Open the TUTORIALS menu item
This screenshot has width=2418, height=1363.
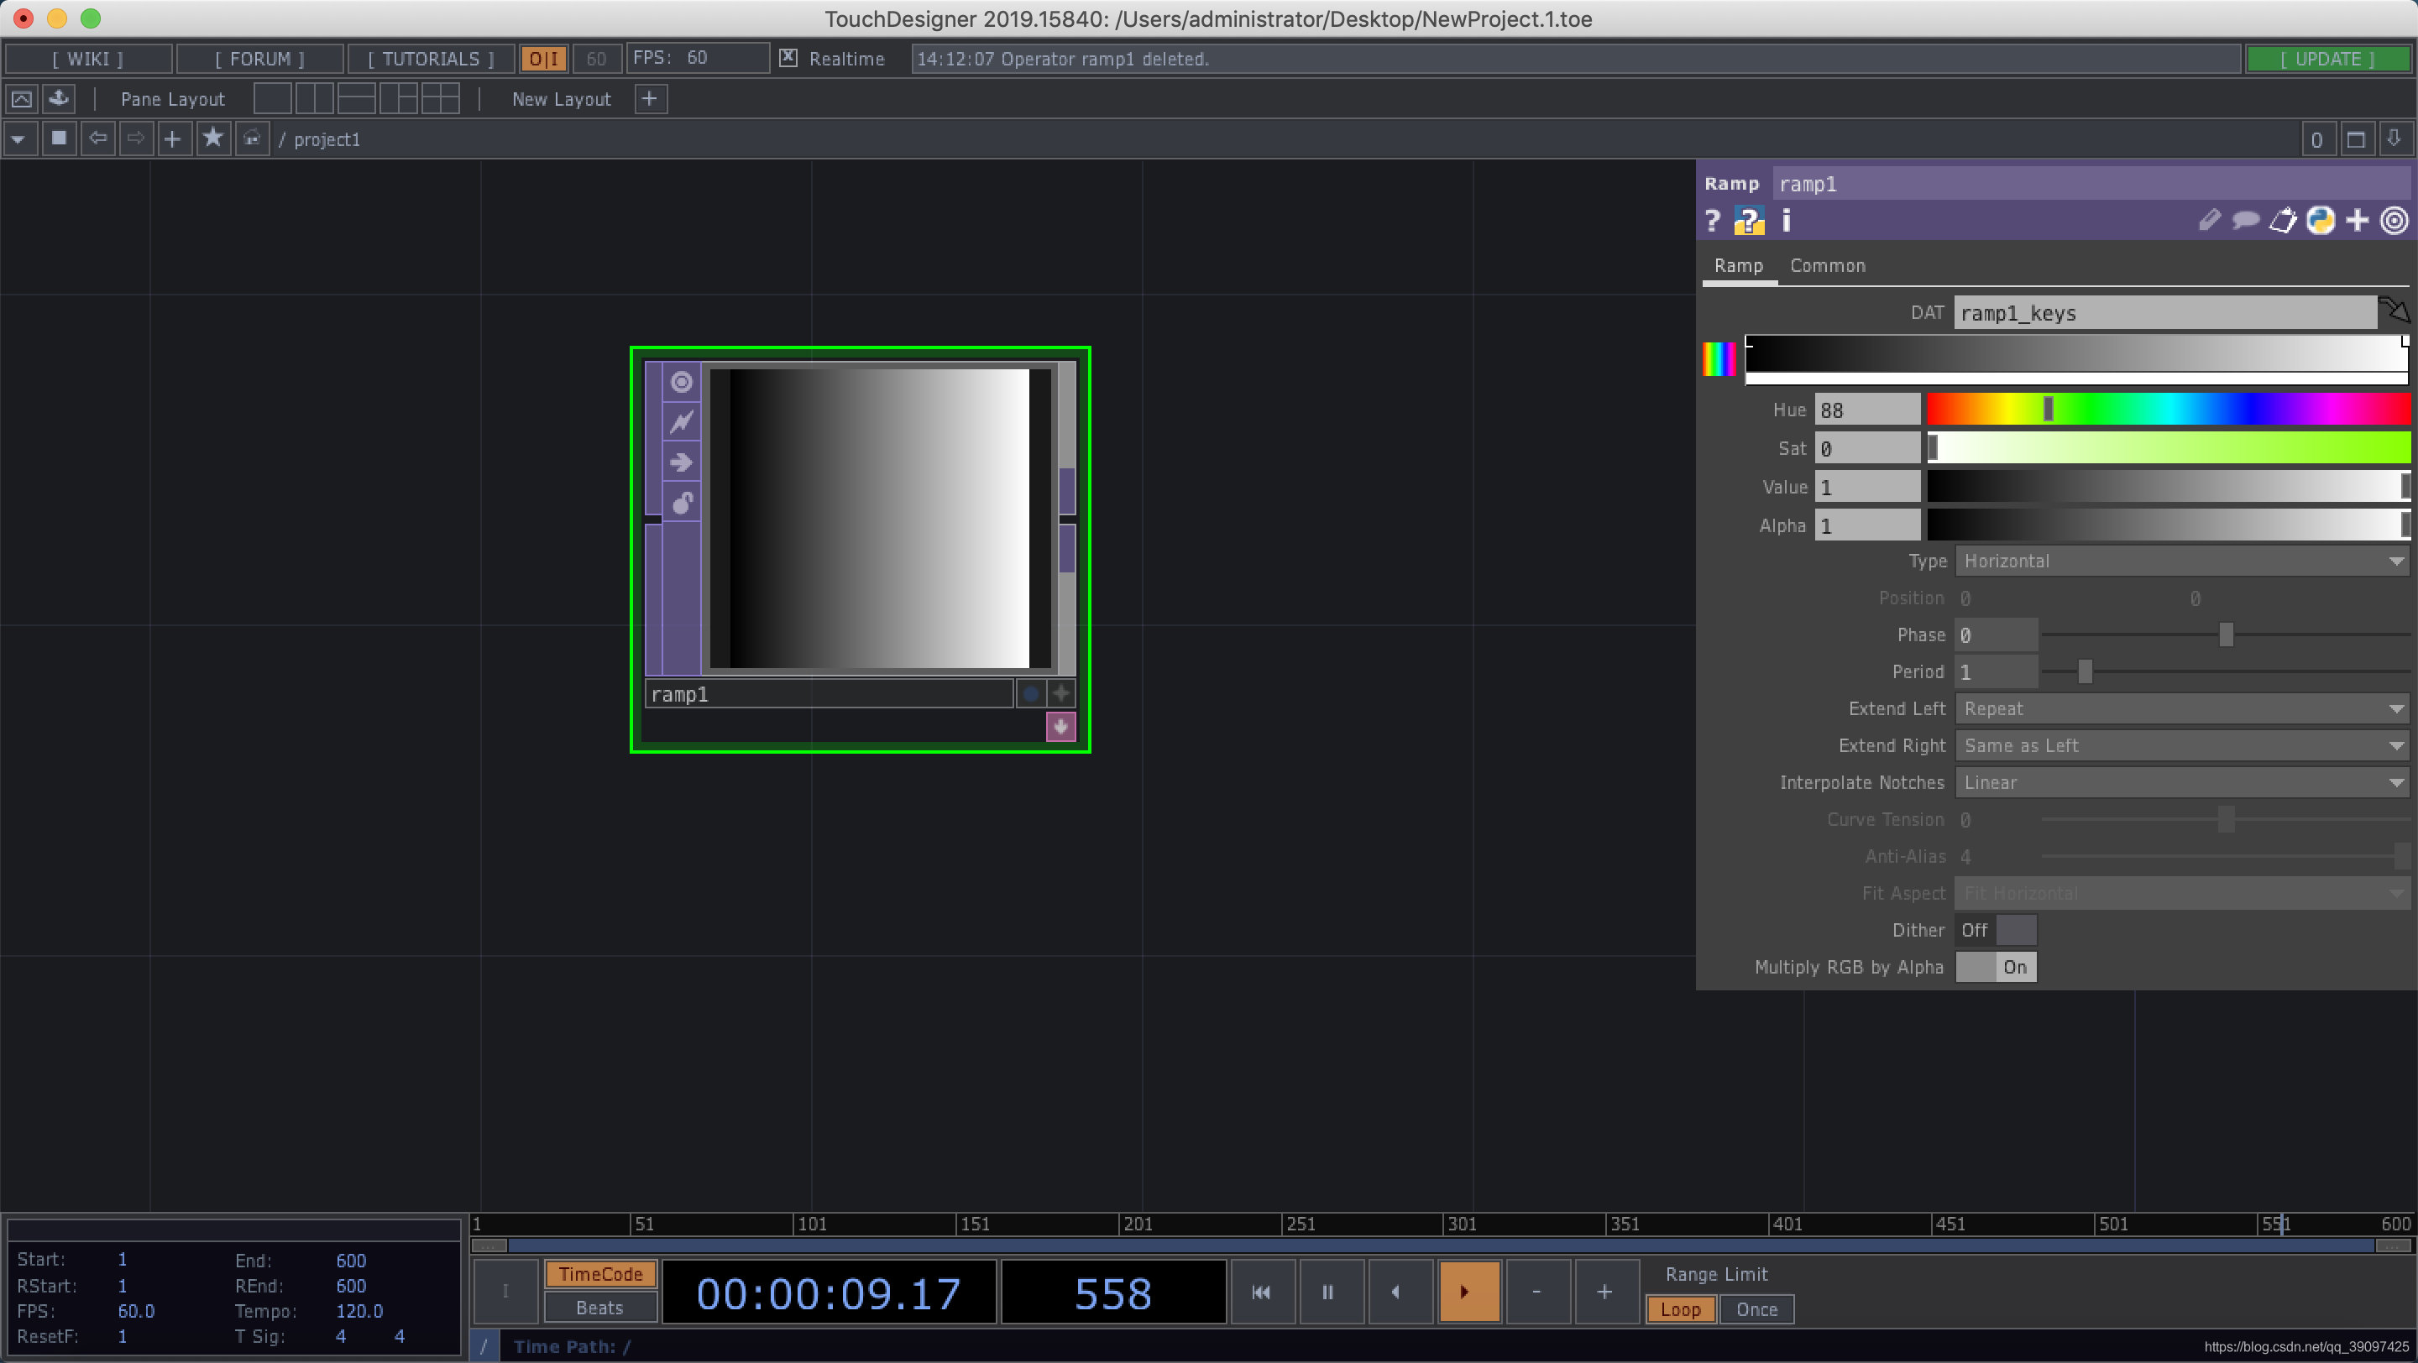431,58
